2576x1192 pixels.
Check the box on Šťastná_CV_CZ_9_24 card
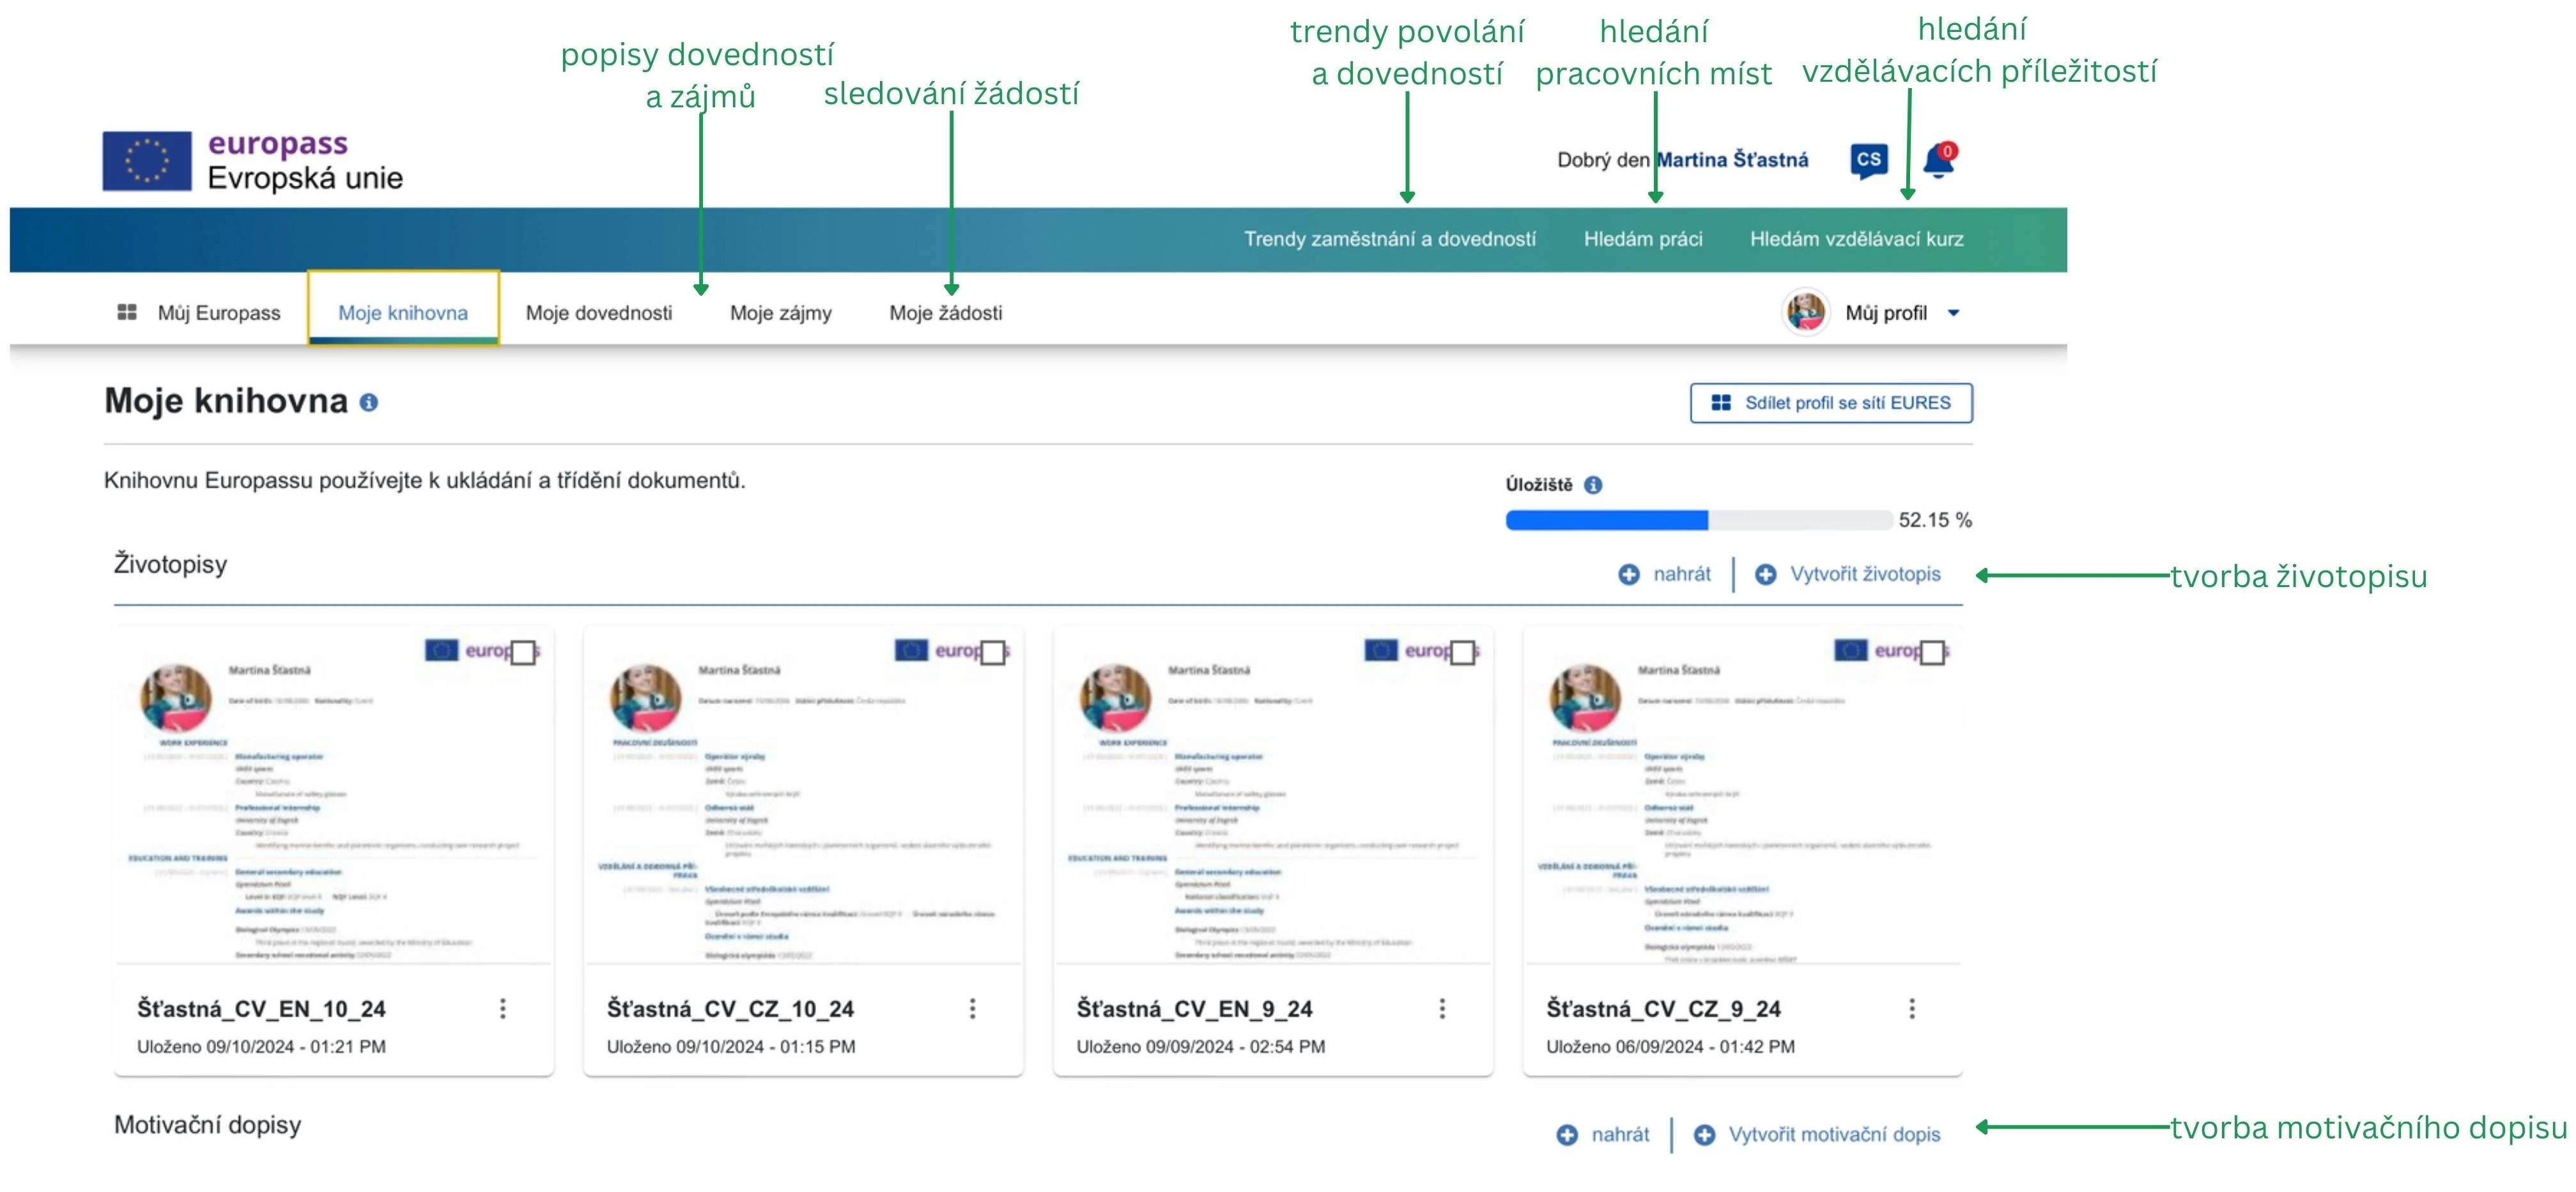(x=1932, y=653)
